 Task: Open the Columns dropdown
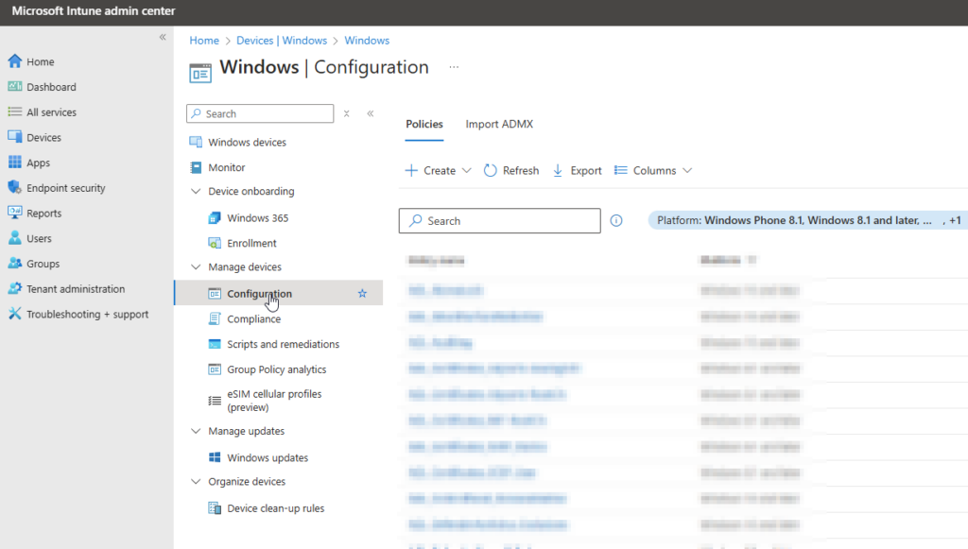click(652, 170)
